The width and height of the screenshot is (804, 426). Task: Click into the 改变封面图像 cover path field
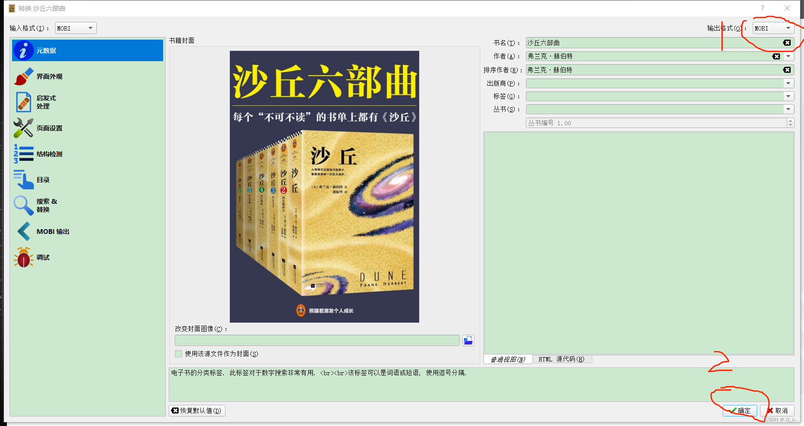317,341
